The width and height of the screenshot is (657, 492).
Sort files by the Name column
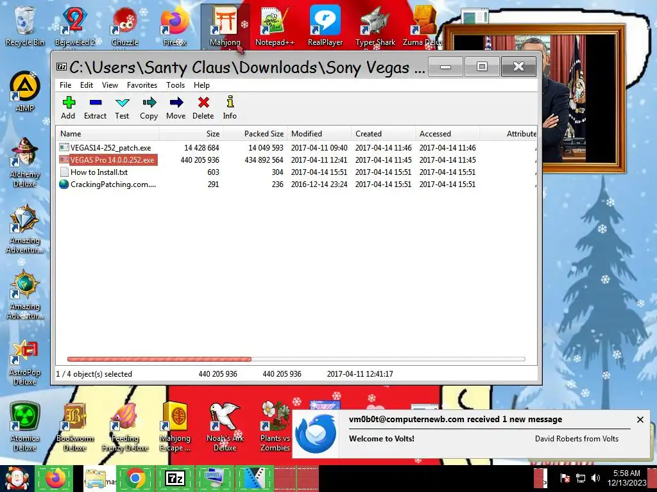(x=107, y=134)
